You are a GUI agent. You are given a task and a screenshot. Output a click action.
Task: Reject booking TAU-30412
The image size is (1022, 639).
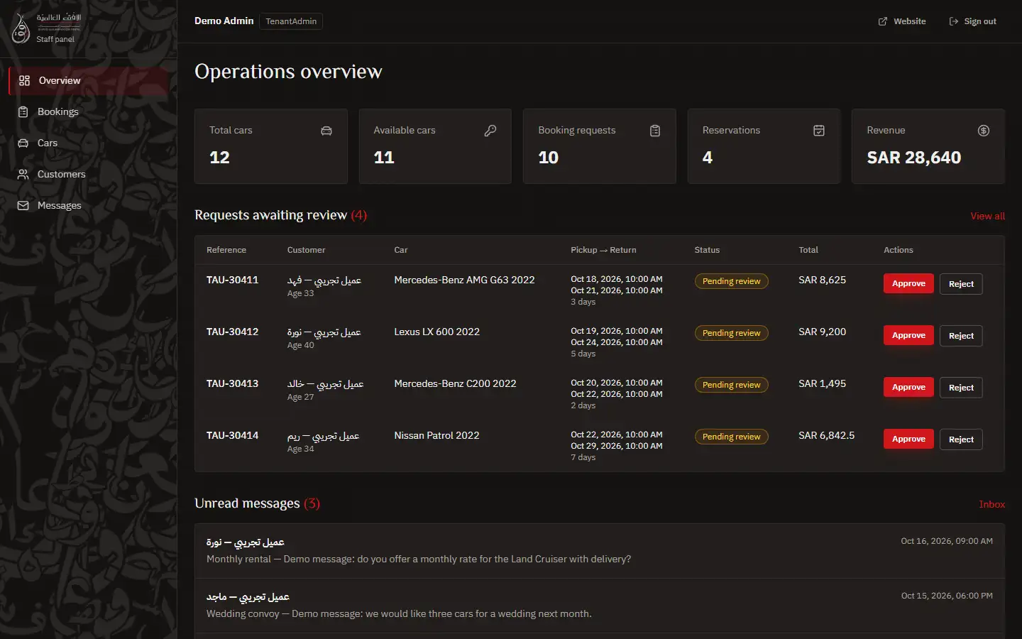click(x=961, y=336)
